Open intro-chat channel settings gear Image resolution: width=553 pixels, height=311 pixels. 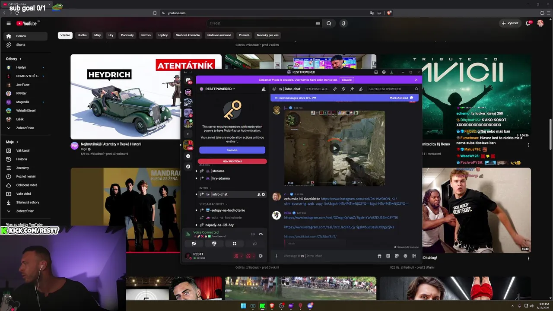click(x=264, y=194)
